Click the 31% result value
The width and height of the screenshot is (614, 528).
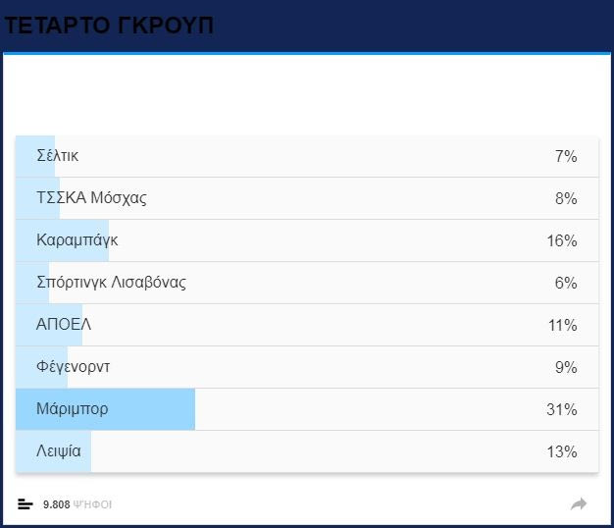561,409
